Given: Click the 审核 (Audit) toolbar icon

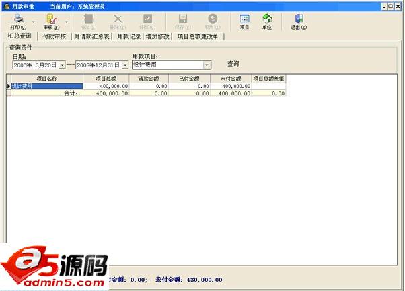Looking at the screenshot, I should click(x=51, y=22).
